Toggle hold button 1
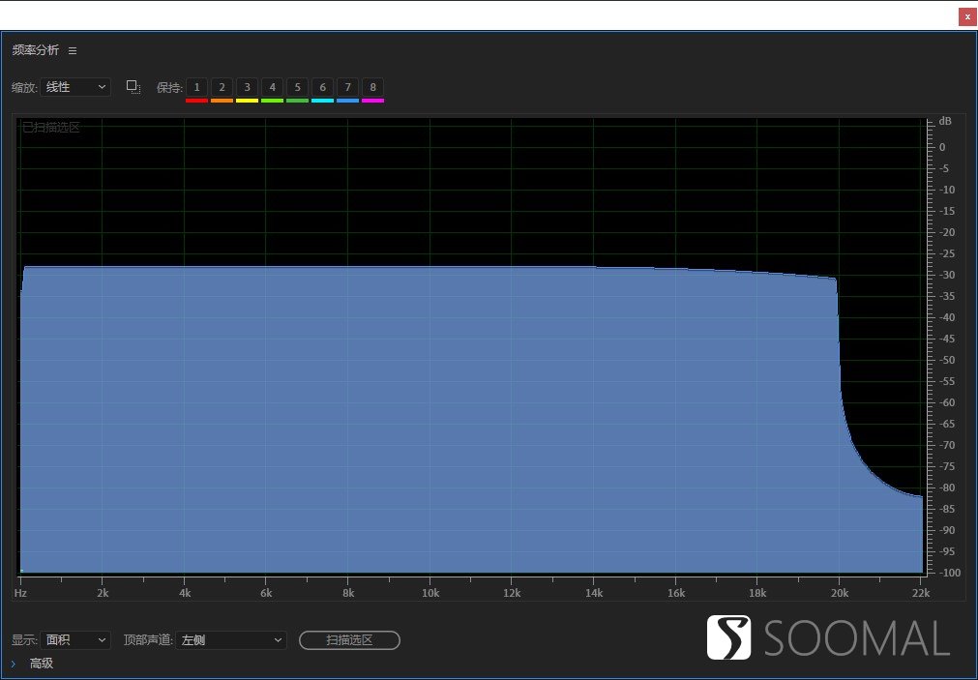978x680 pixels. coord(196,87)
